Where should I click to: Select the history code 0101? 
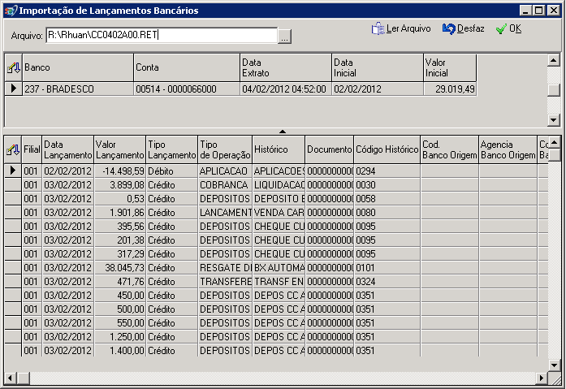[387, 268]
